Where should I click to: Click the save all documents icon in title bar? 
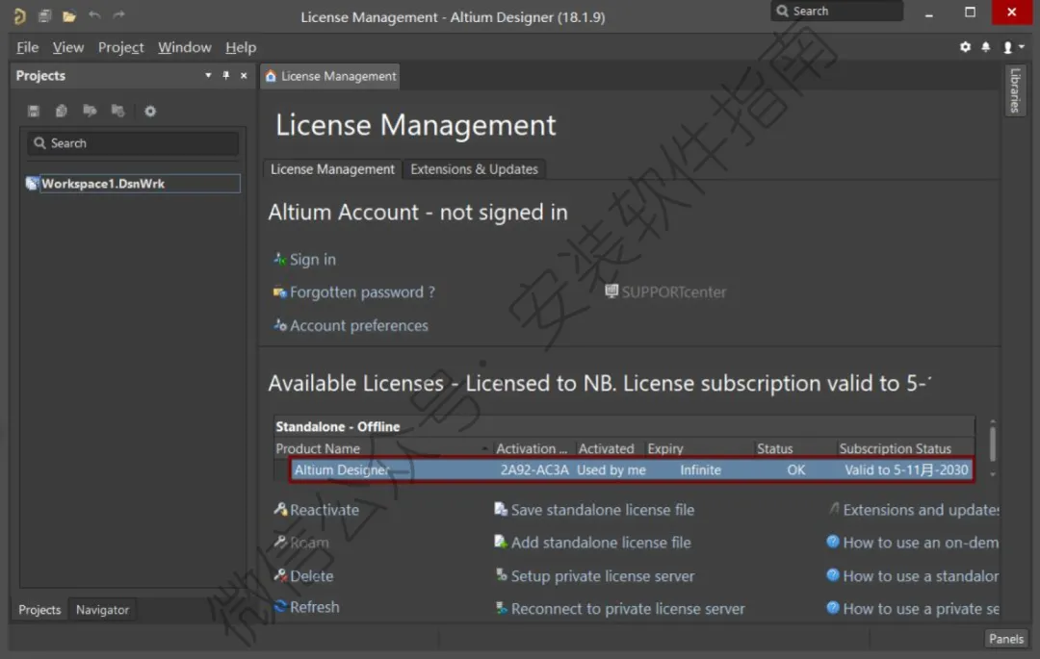(44, 15)
